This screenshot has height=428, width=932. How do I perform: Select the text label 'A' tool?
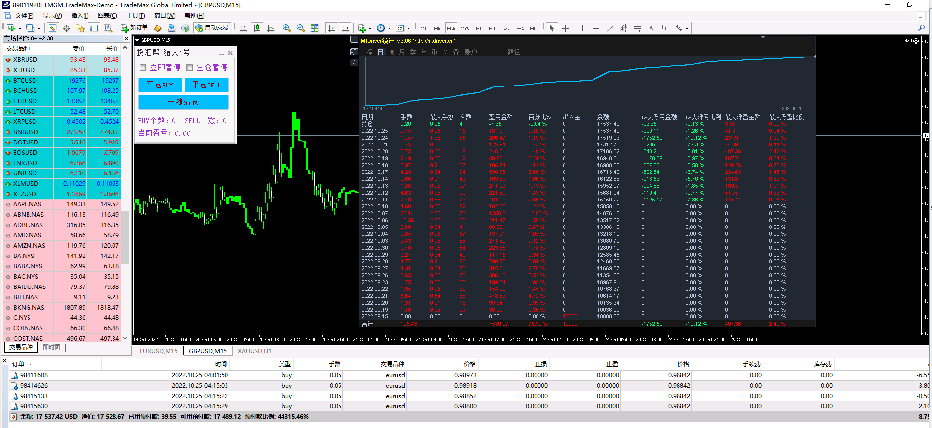tap(651, 28)
